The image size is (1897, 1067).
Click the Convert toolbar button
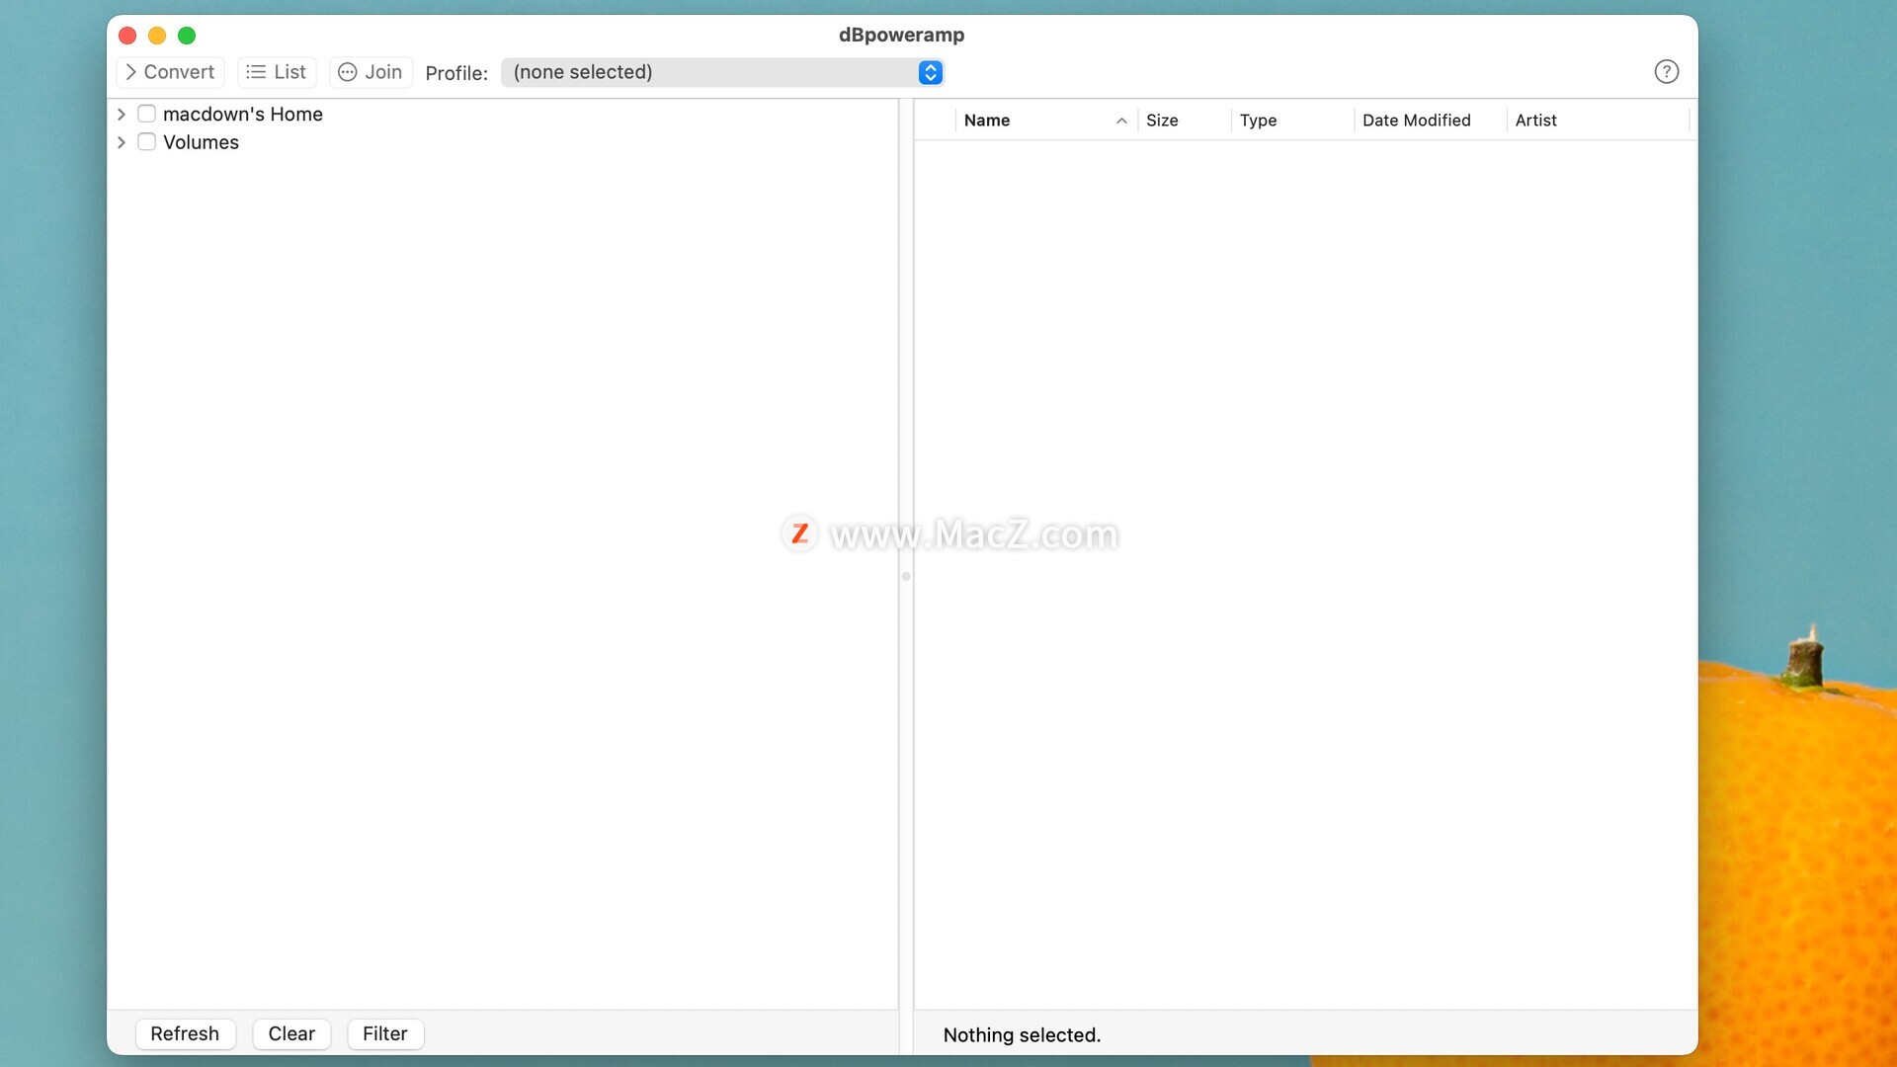(170, 72)
